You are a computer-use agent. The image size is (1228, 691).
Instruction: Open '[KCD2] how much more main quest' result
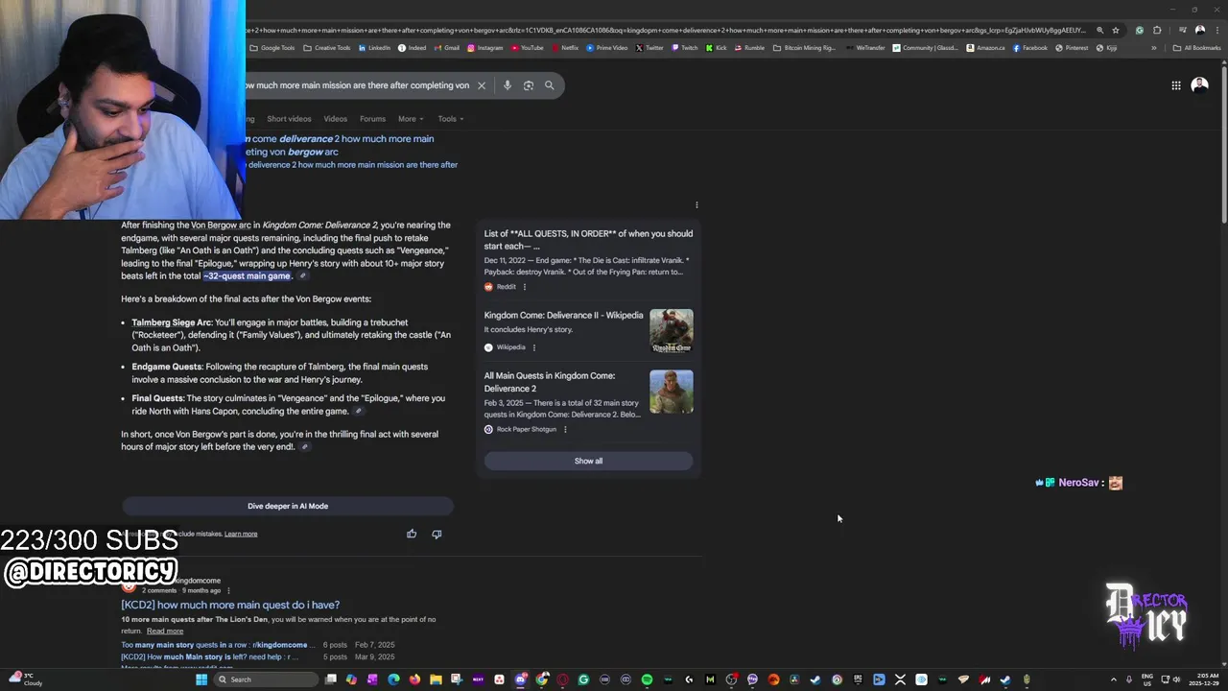coord(230,605)
